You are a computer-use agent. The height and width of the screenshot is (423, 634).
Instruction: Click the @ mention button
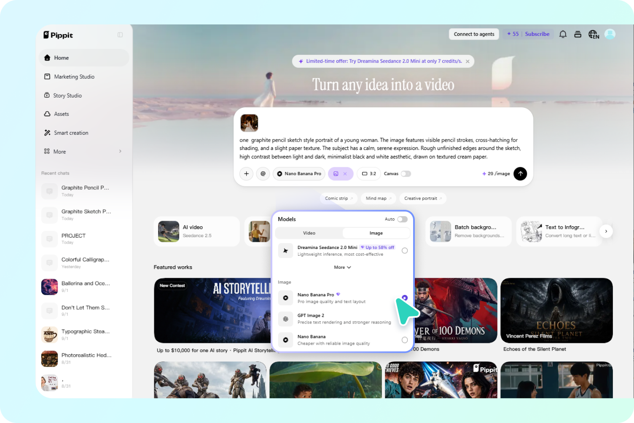(x=263, y=174)
